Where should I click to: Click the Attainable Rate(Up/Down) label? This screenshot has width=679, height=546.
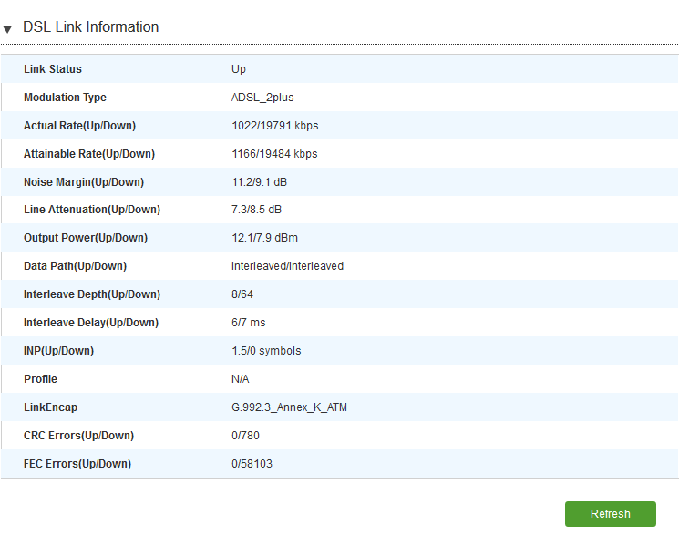tap(89, 154)
